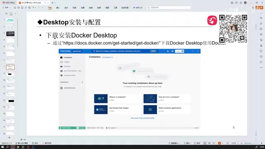Select slide 13 thumbnail
Image resolution: width=265 pixels, height=149 pixels.
tap(10, 101)
